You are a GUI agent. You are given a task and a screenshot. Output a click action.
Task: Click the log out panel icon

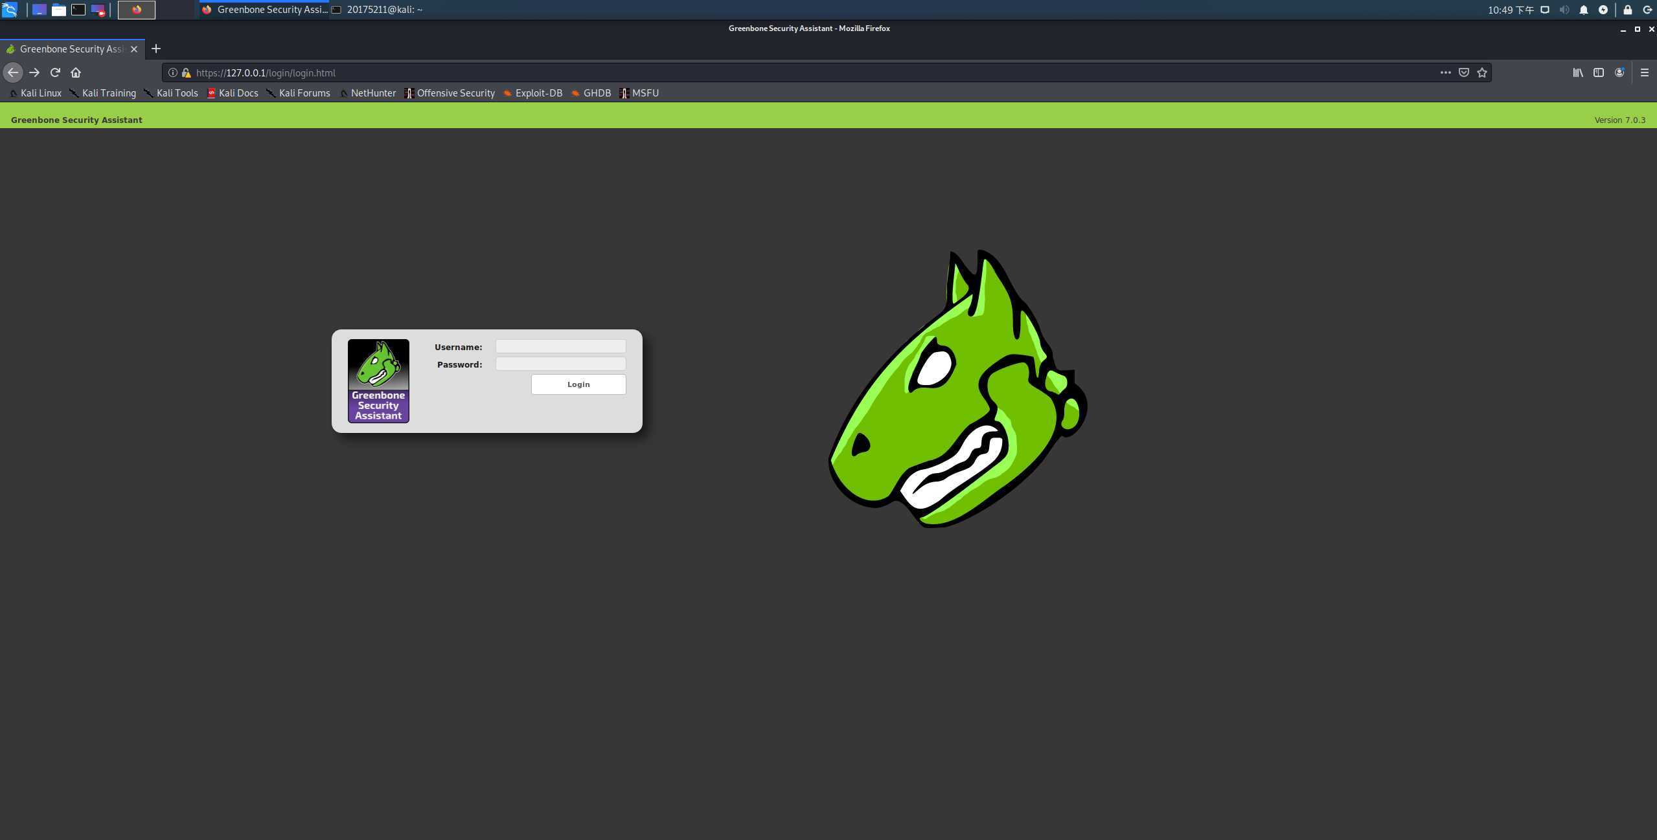(x=1647, y=10)
